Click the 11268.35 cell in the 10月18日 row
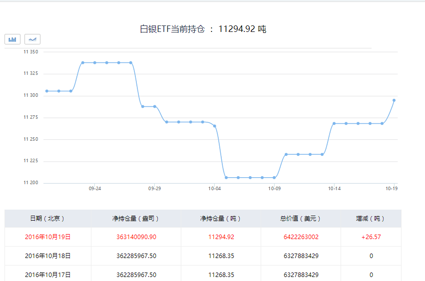 221,256
